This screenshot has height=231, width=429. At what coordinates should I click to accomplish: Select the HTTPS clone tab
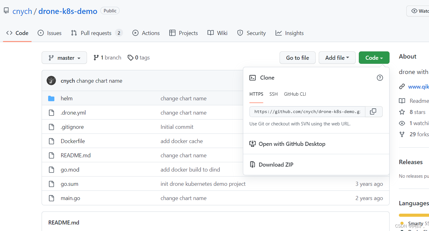tap(256, 94)
